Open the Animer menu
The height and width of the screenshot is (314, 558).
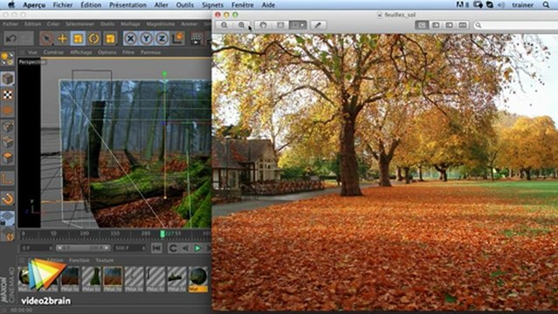[189, 24]
